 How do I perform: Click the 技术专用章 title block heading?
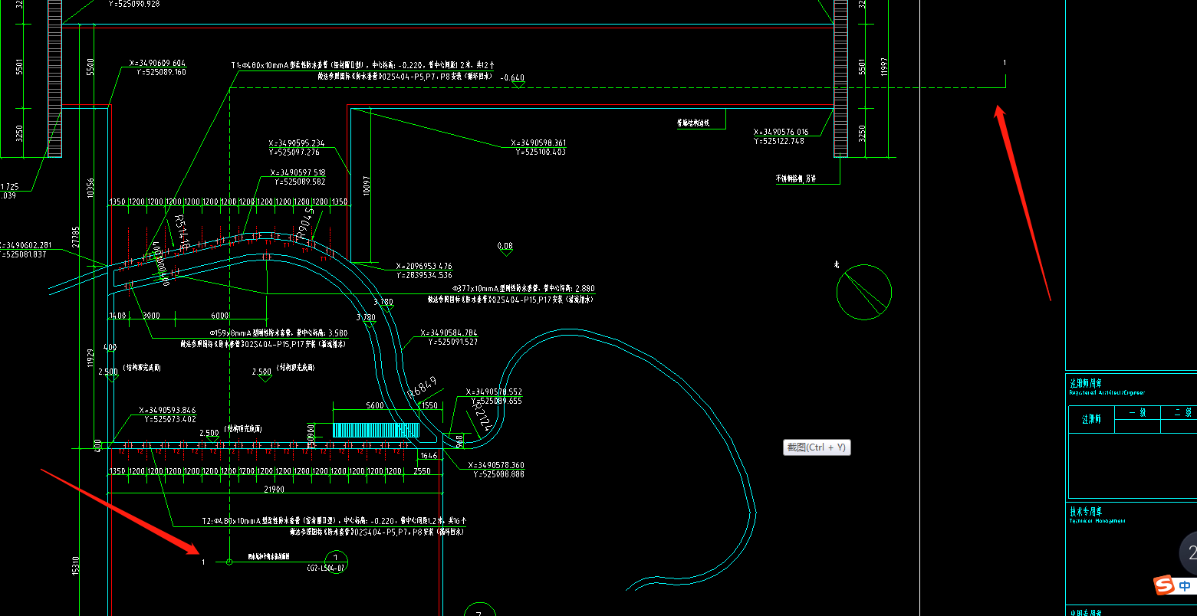click(x=1086, y=512)
